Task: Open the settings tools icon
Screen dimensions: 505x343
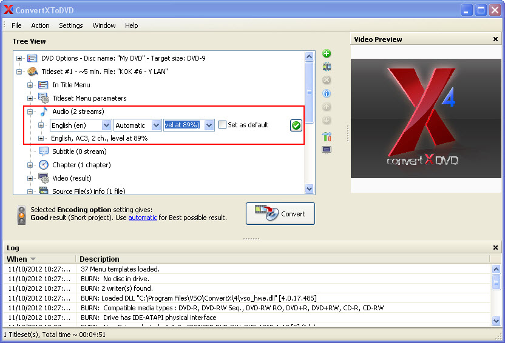Action: (x=327, y=136)
